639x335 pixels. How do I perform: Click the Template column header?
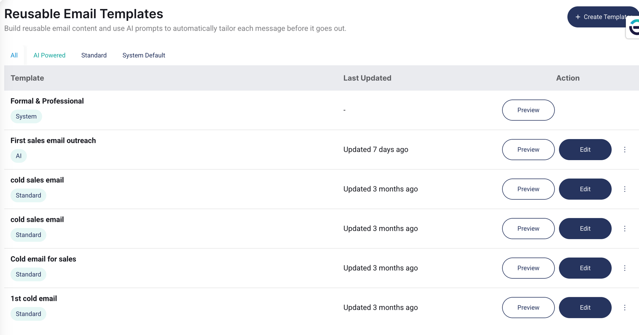27,78
